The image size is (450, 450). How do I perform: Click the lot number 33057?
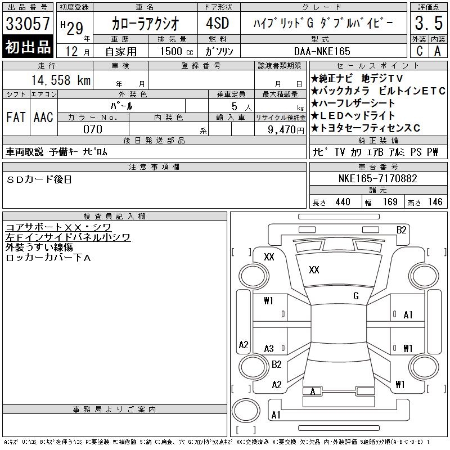[x=28, y=23]
